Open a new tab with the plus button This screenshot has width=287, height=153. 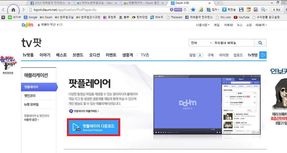pos(218,3)
